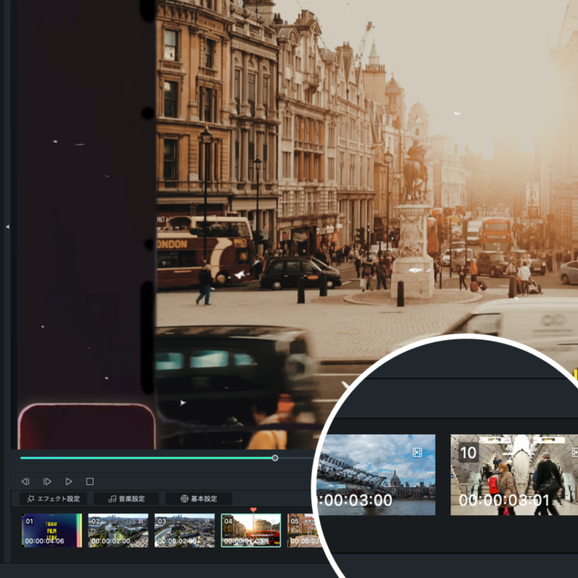578x578 pixels.
Task: Select magnified clip 10 subway thumbnail
Action: coord(514,475)
